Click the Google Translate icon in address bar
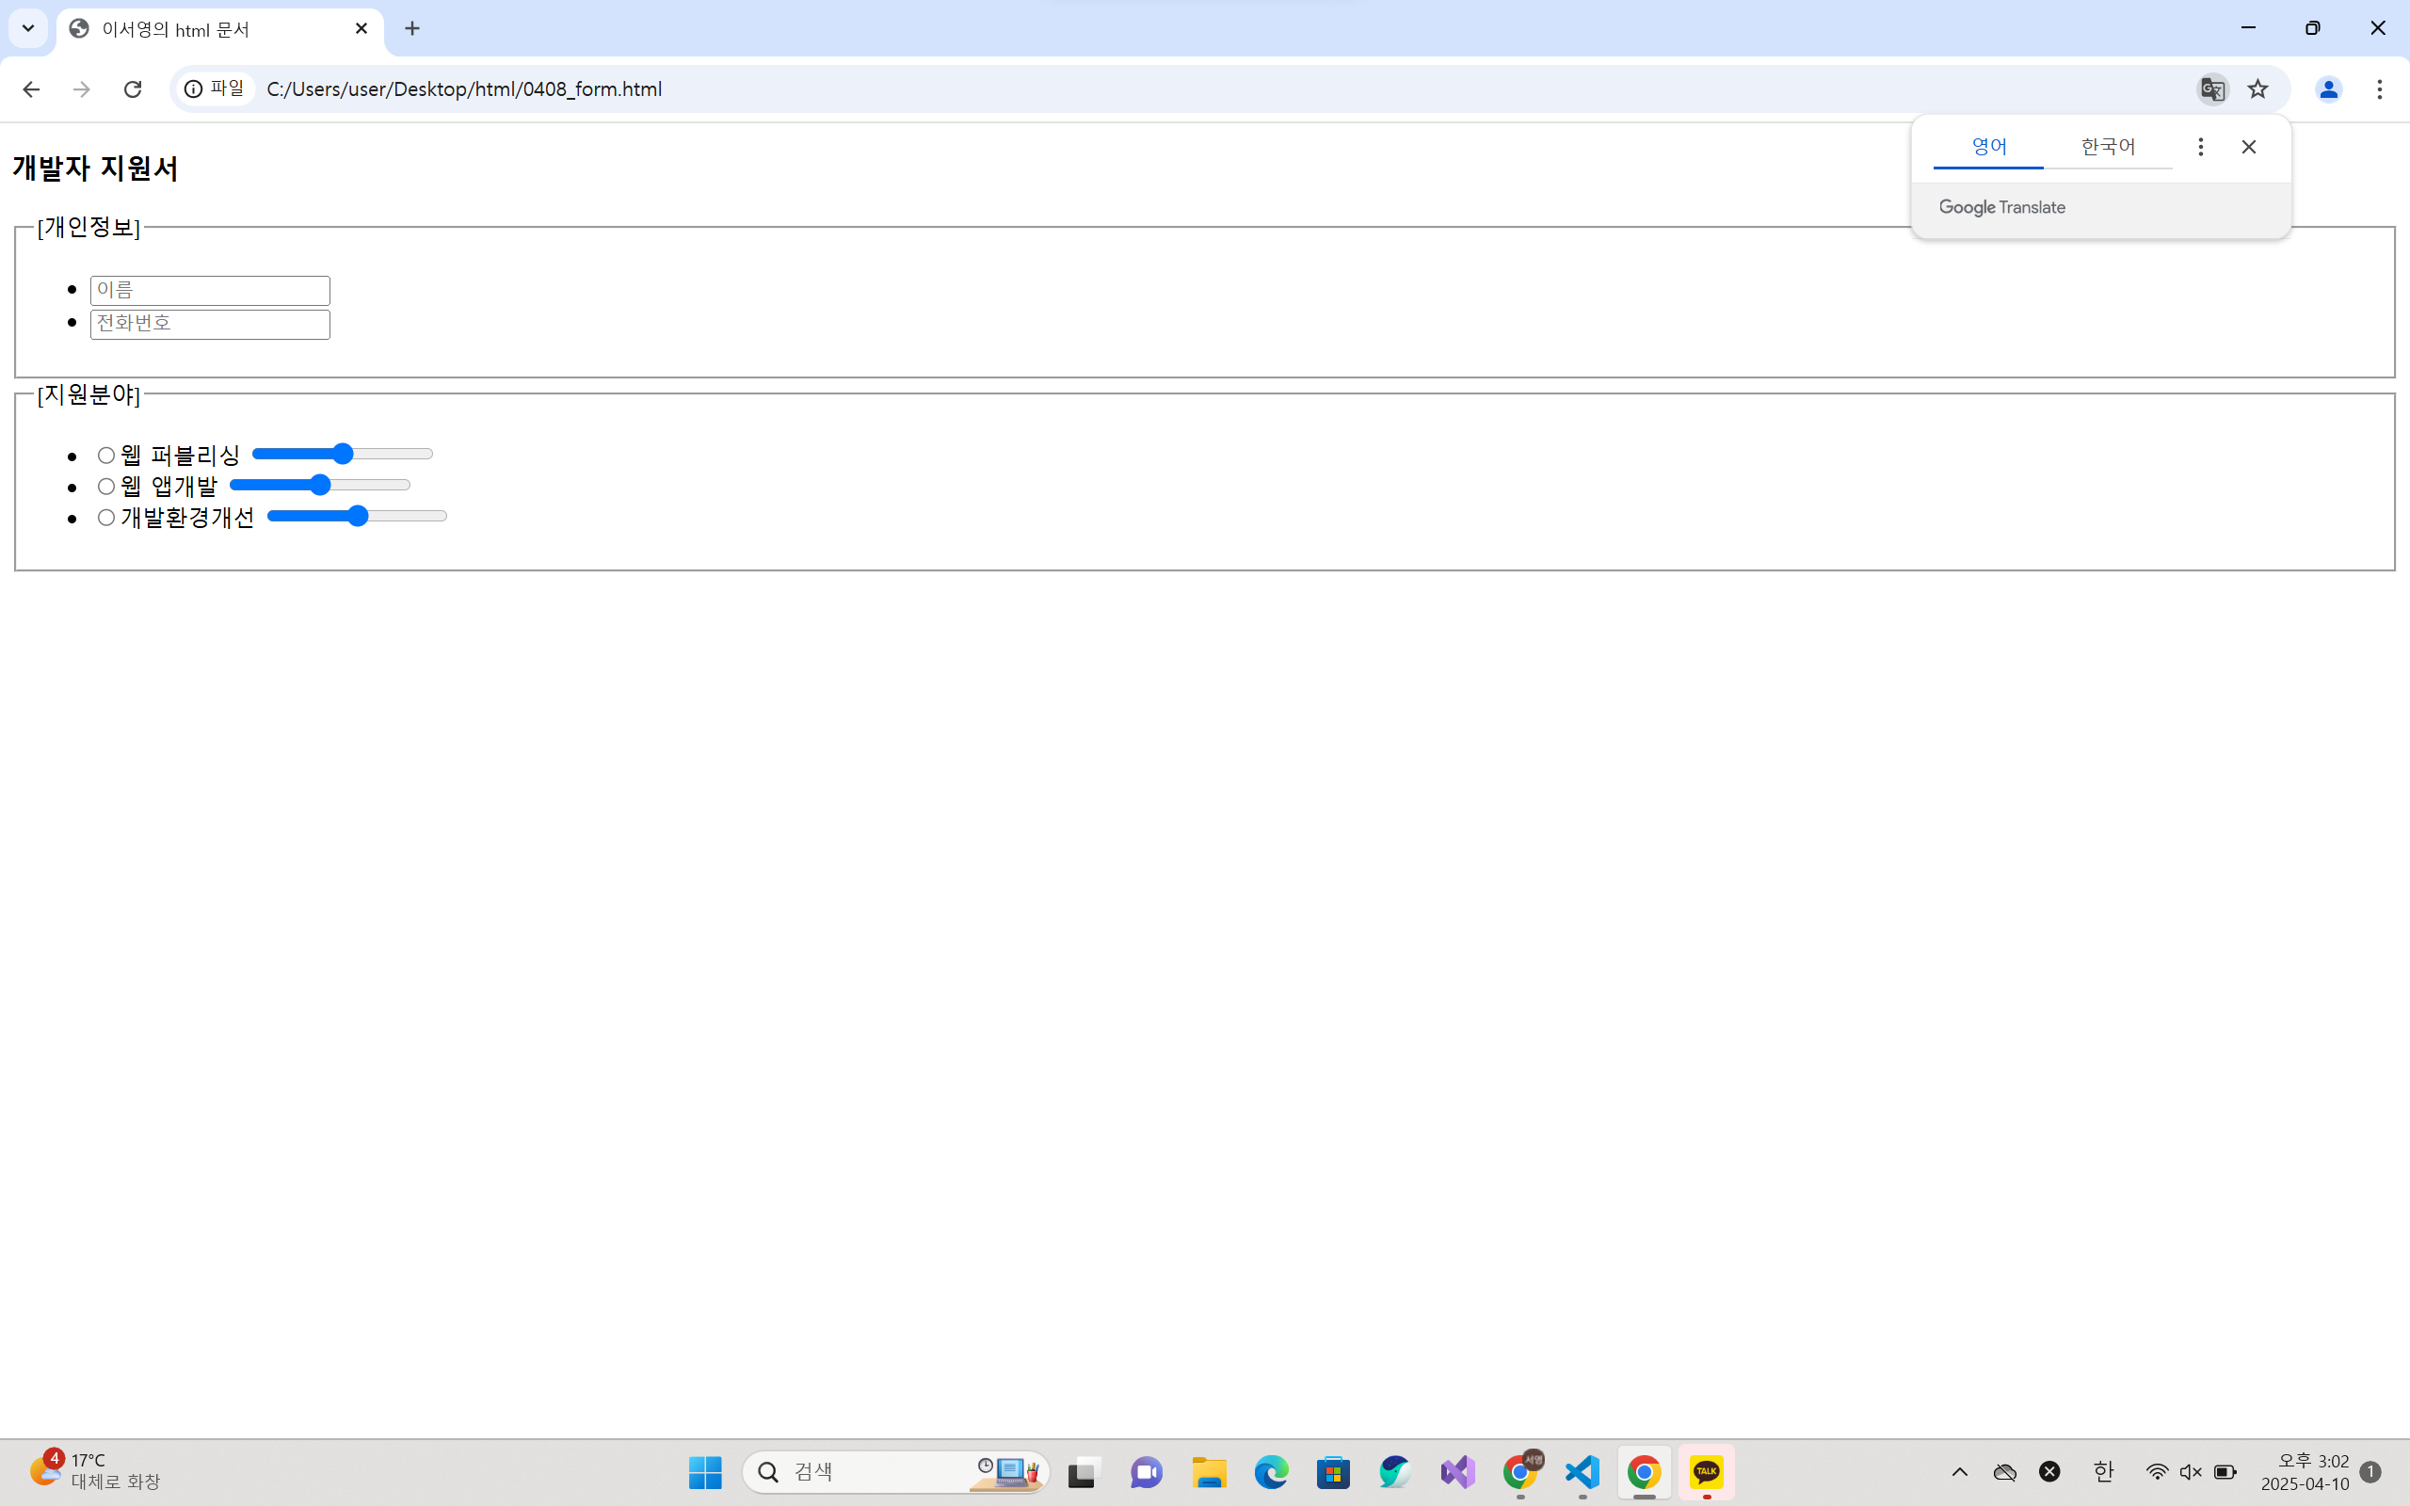 click(2211, 89)
